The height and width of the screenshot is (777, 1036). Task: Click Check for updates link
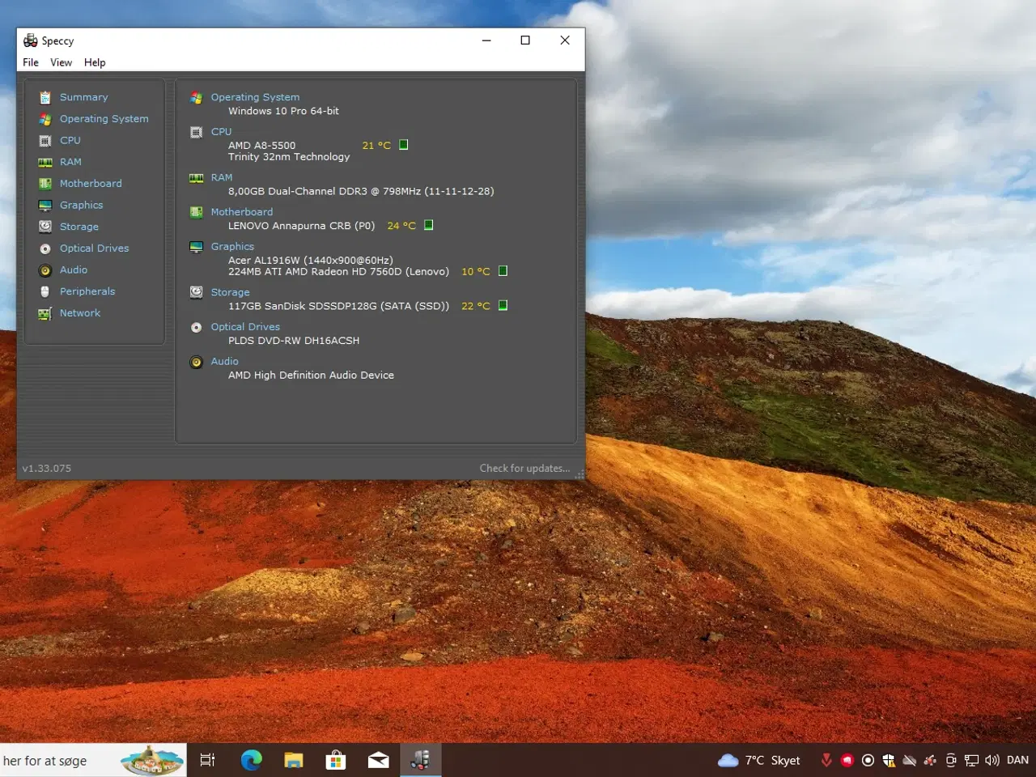[524, 468]
